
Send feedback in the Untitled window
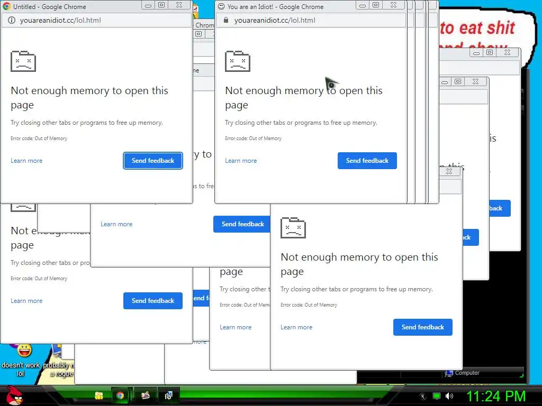pyautogui.click(x=153, y=161)
